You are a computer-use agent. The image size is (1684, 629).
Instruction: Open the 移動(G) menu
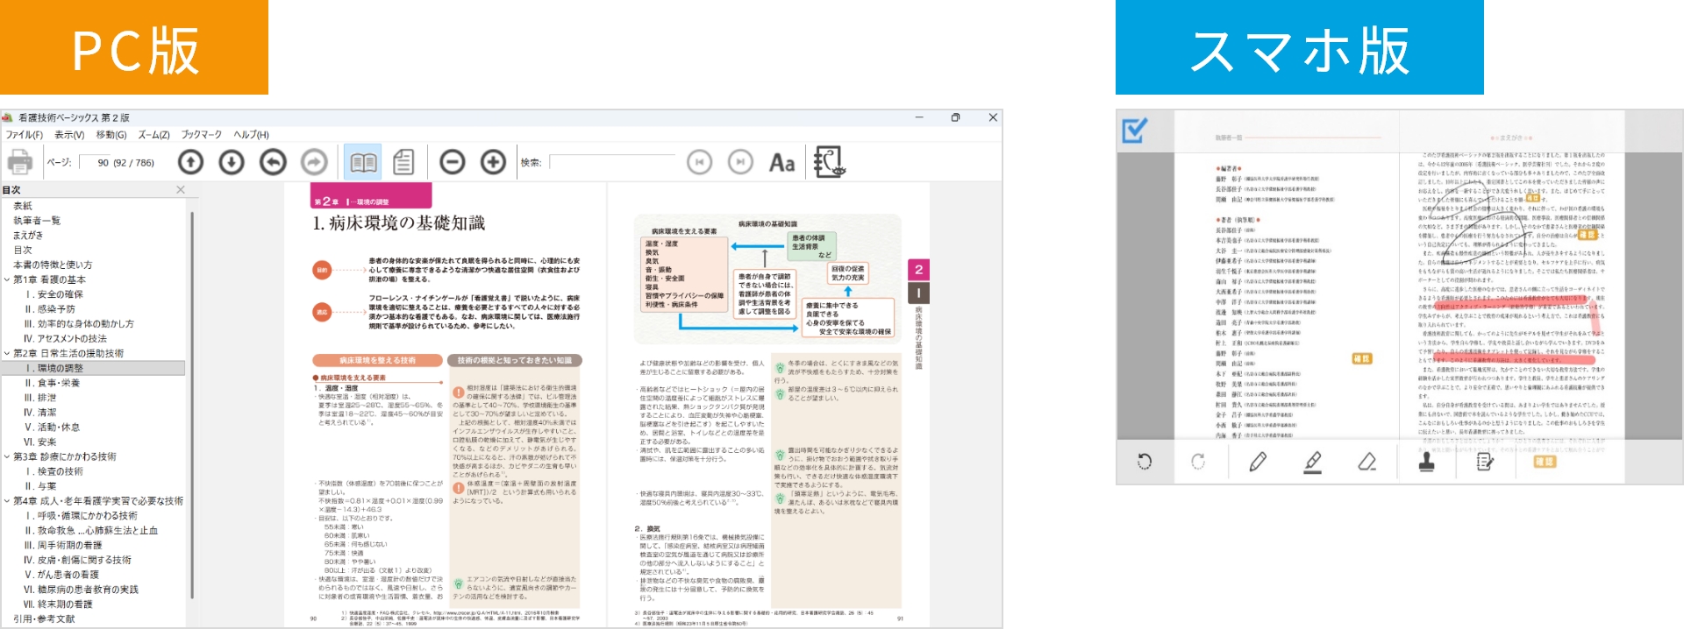(111, 135)
